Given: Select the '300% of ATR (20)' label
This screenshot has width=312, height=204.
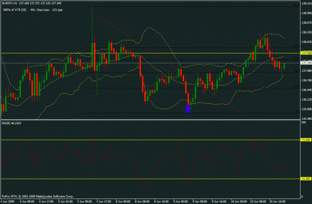Looking at the screenshot, I should click(14, 10).
